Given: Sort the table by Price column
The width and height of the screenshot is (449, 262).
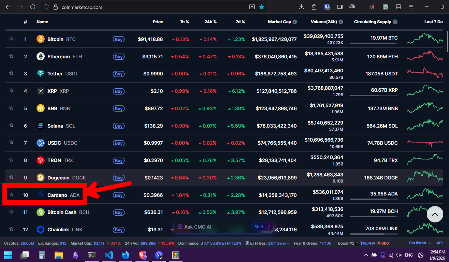Looking at the screenshot, I should coord(158,22).
